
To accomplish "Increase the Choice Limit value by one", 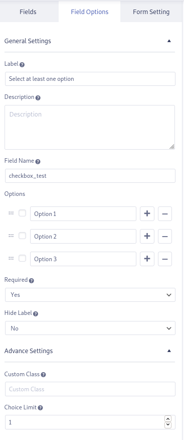I will pyautogui.click(x=168, y=419).
